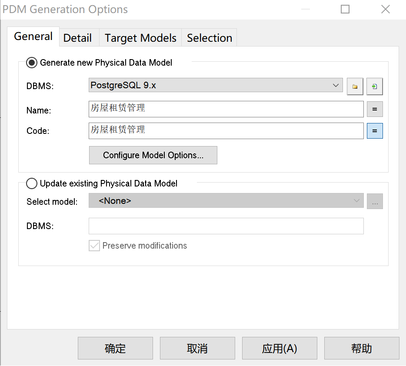Select Generate new Physical Data Model option

pyautogui.click(x=32, y=63)
